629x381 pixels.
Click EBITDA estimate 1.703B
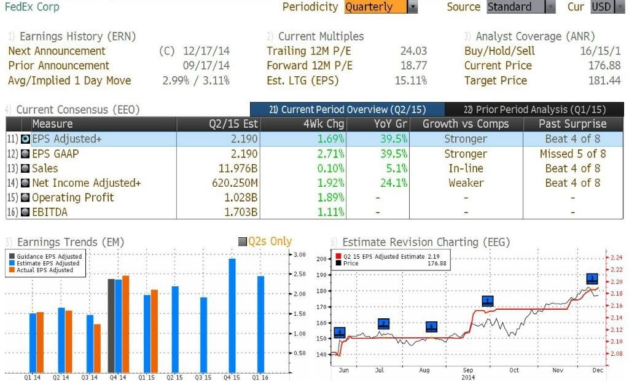[241, 212]
